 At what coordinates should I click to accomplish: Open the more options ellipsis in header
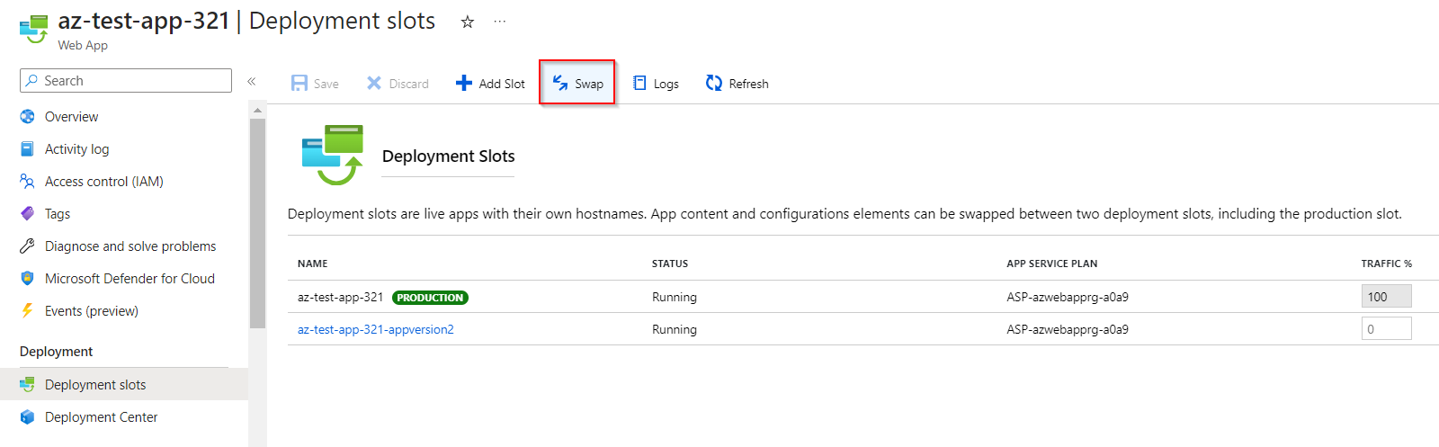point(500,22)
